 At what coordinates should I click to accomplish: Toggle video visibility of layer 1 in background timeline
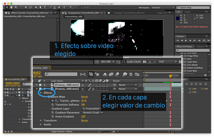[5, 92]
